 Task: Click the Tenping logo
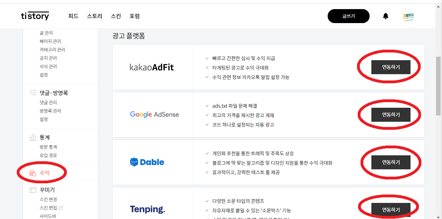(x=147, y=210)
